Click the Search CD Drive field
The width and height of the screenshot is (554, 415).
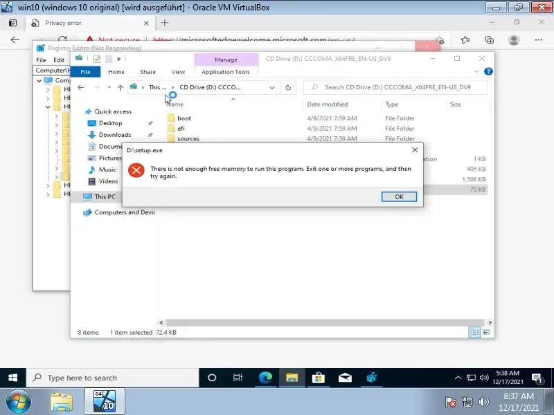(395, 87)
